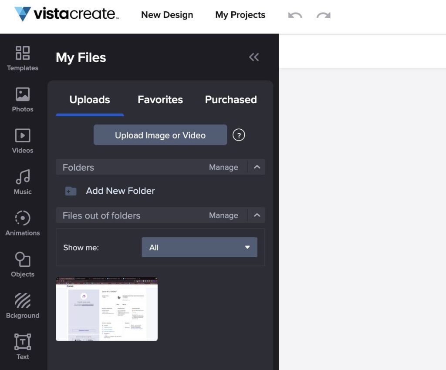The height and width of the screenshot is (370, 446).
Task: Collapse the Folders section chevron
Action: [x=257, y=167]
